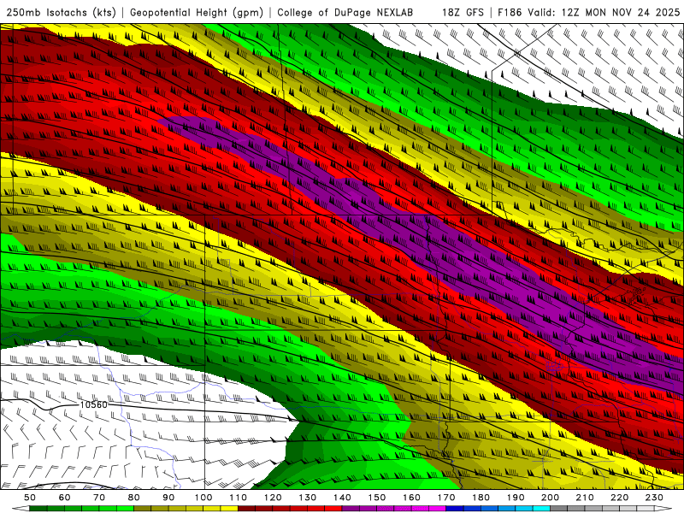Click the bright yellow legend swatch ending at 110
684x513 pixels.
(x=229, y=509)
